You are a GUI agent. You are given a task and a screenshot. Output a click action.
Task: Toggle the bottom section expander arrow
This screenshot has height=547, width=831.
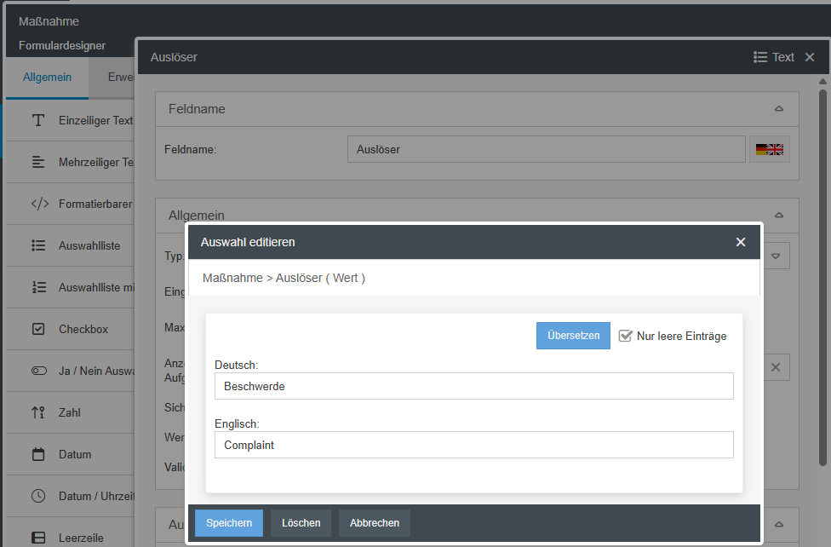778,524
